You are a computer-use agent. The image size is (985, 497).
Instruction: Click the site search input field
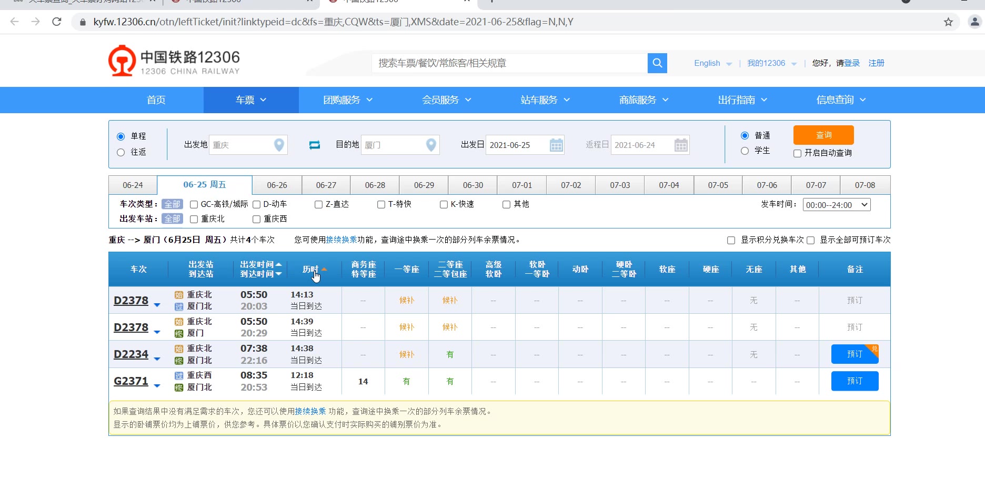tap(509, 63)
